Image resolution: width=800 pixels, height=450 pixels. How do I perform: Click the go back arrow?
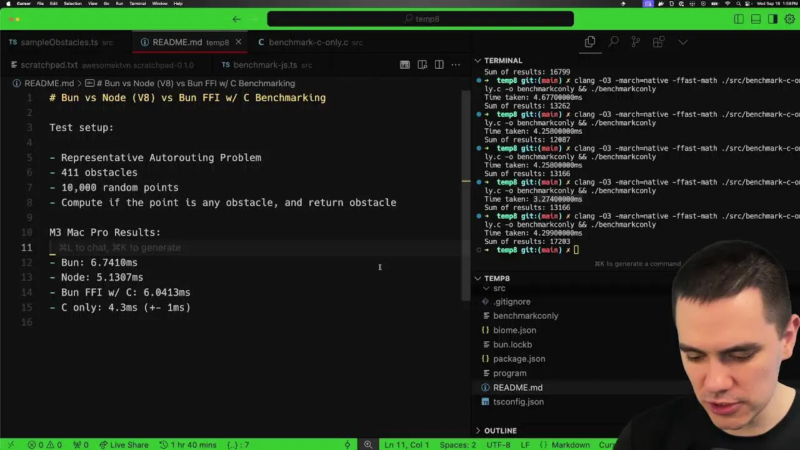236,19
